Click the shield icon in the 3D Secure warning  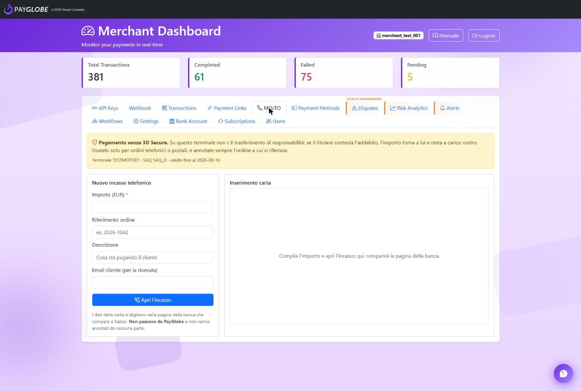click(95, 143)
